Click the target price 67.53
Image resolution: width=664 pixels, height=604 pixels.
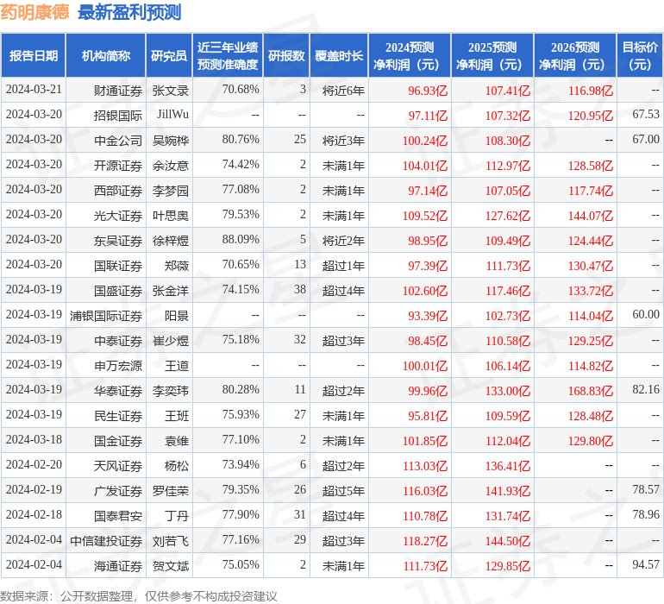646,115
